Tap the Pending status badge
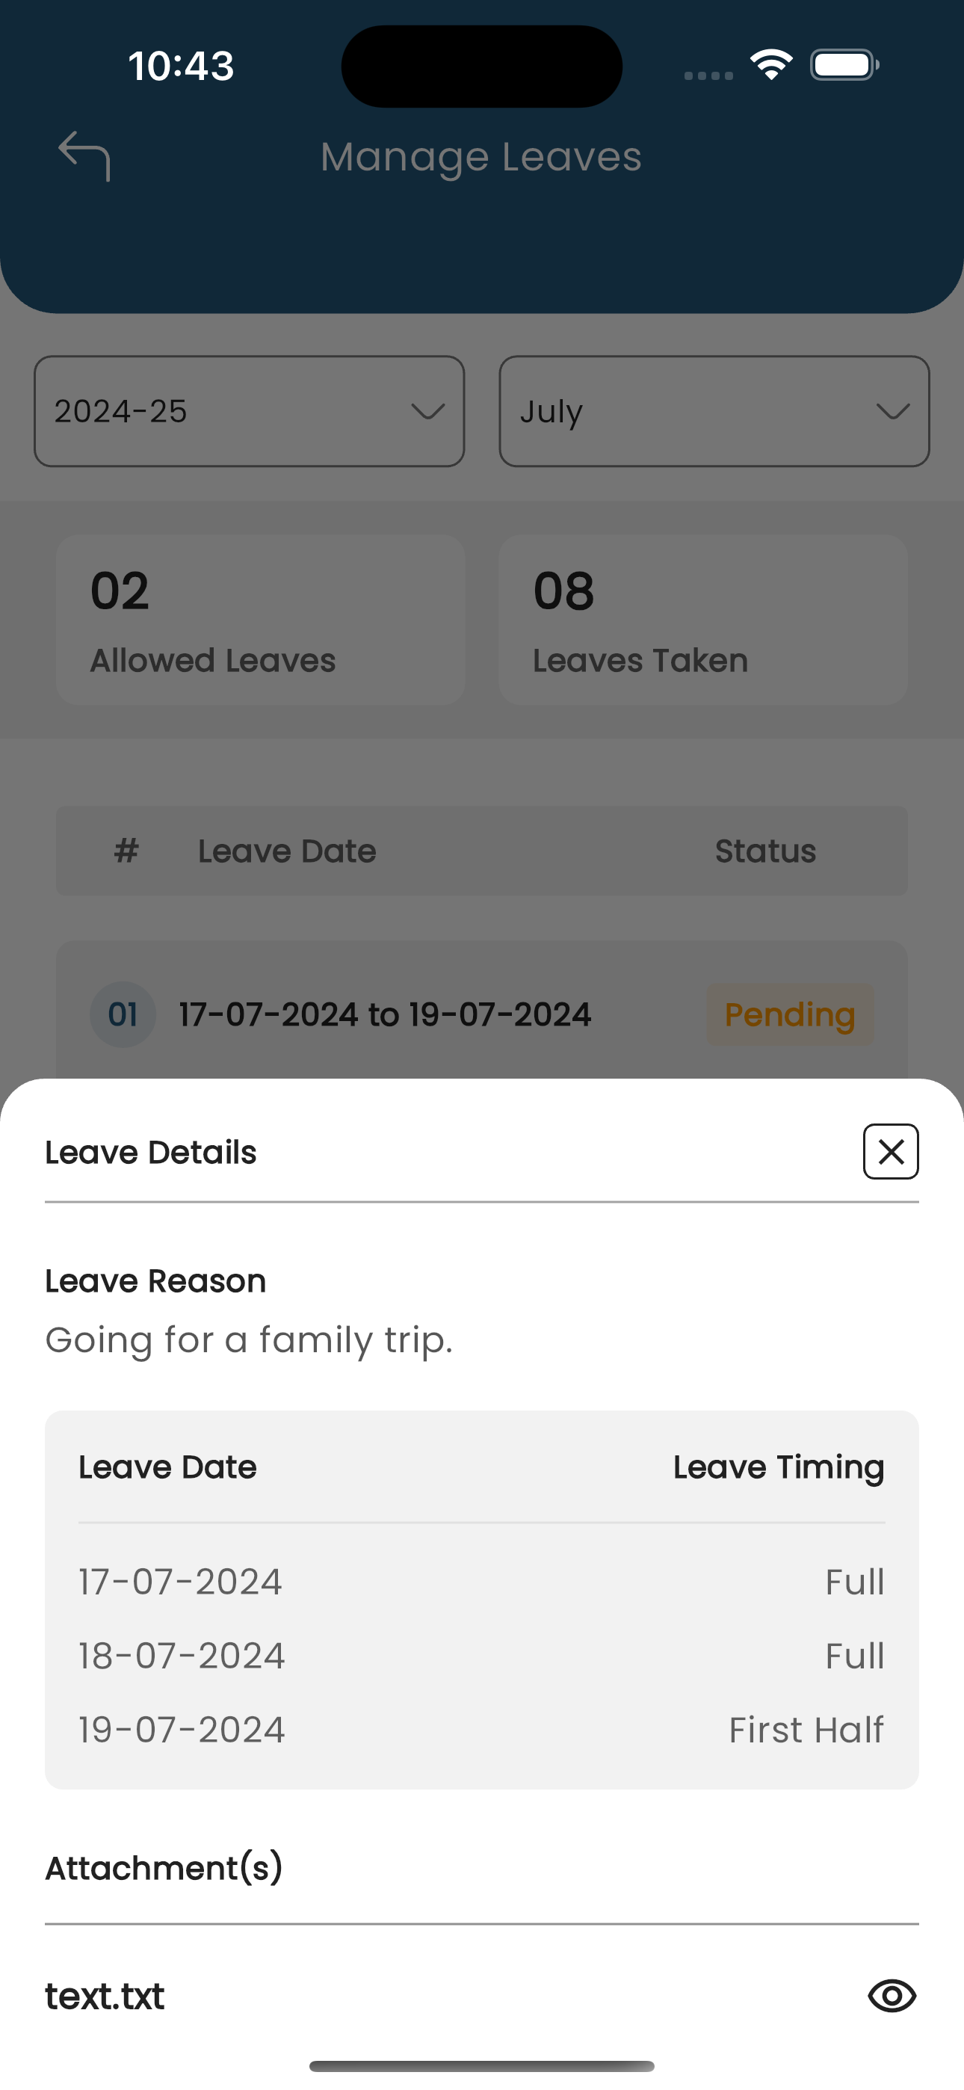Screen dimensions: 964x2090 (x=790, y=1014)
